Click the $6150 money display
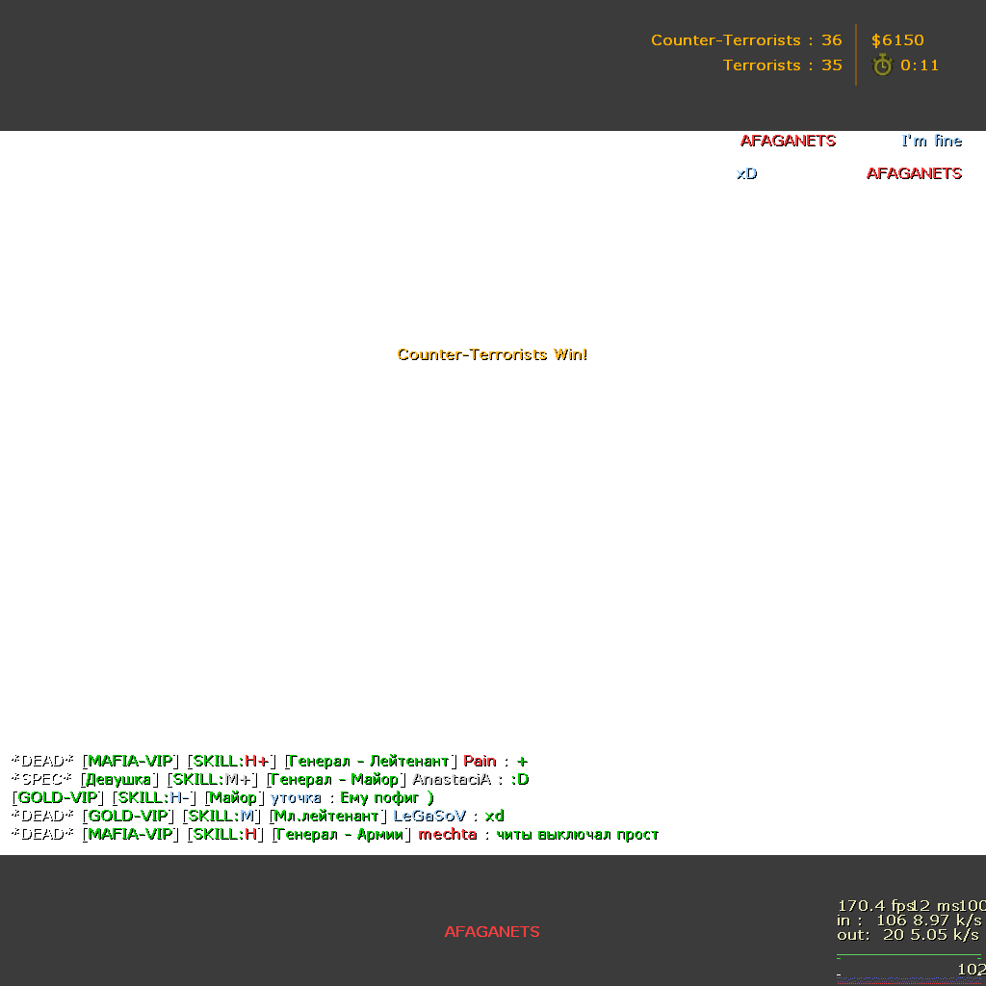Viewport: 986px width, 986px height. [x=897, y=40]
